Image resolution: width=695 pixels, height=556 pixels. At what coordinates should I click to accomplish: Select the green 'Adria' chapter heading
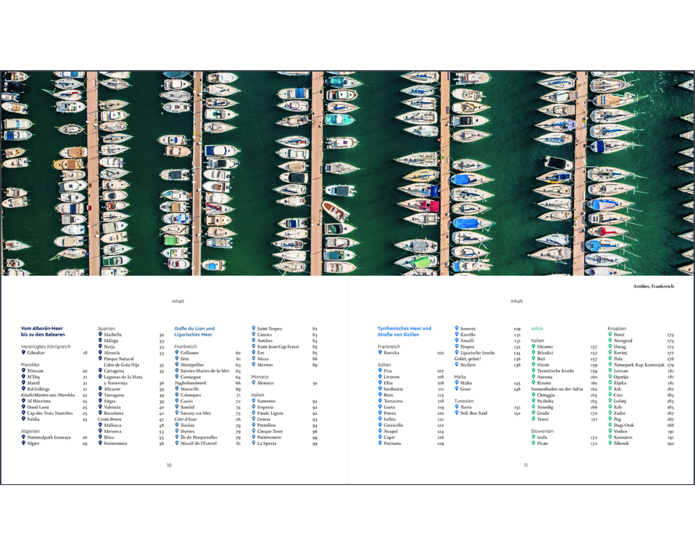pos(537,328)
